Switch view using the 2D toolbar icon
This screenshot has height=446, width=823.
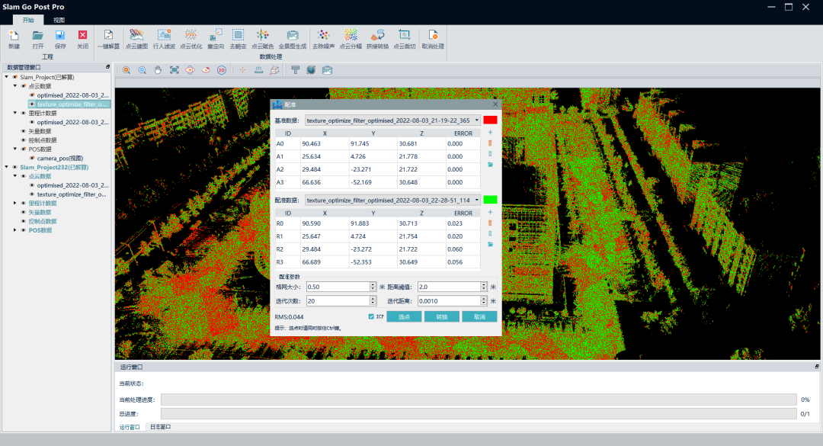click(x=222, y=70)
